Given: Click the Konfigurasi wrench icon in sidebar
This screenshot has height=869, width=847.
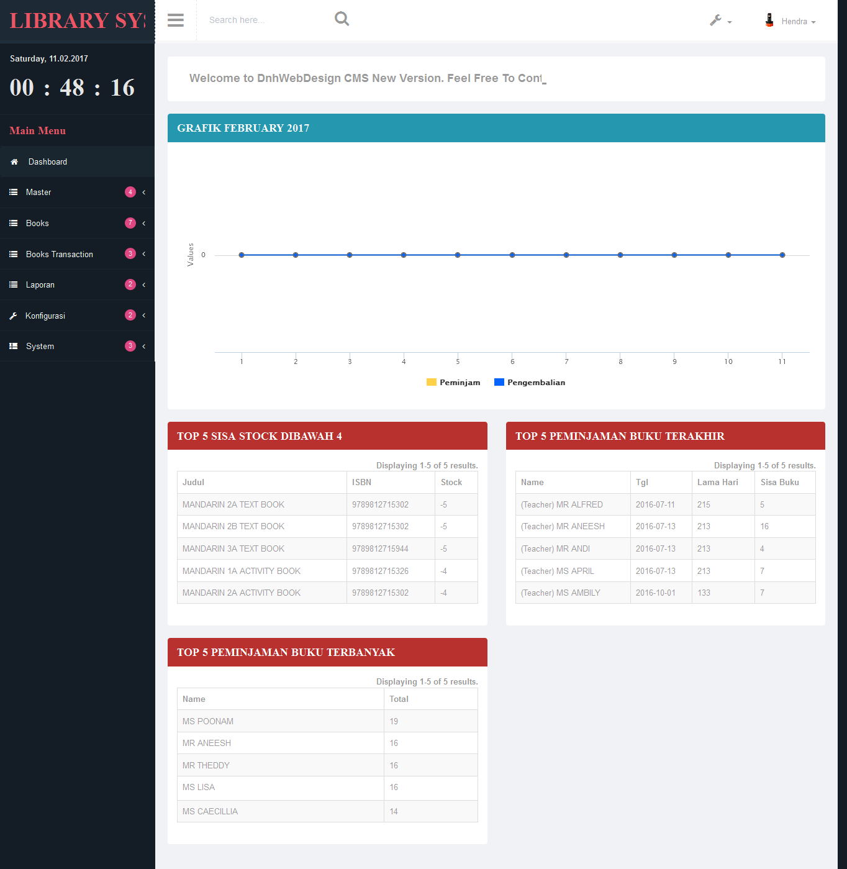Looking at the screenshot, I should click(14, 316).
